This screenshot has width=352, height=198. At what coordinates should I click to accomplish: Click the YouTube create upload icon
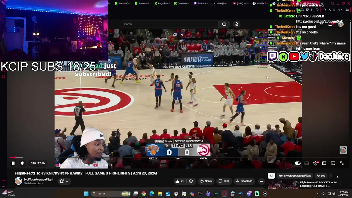[x=321, y=24]
